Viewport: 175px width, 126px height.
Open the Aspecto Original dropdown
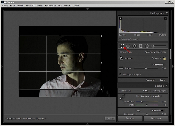pyautogui.click(x=156, y=58)
